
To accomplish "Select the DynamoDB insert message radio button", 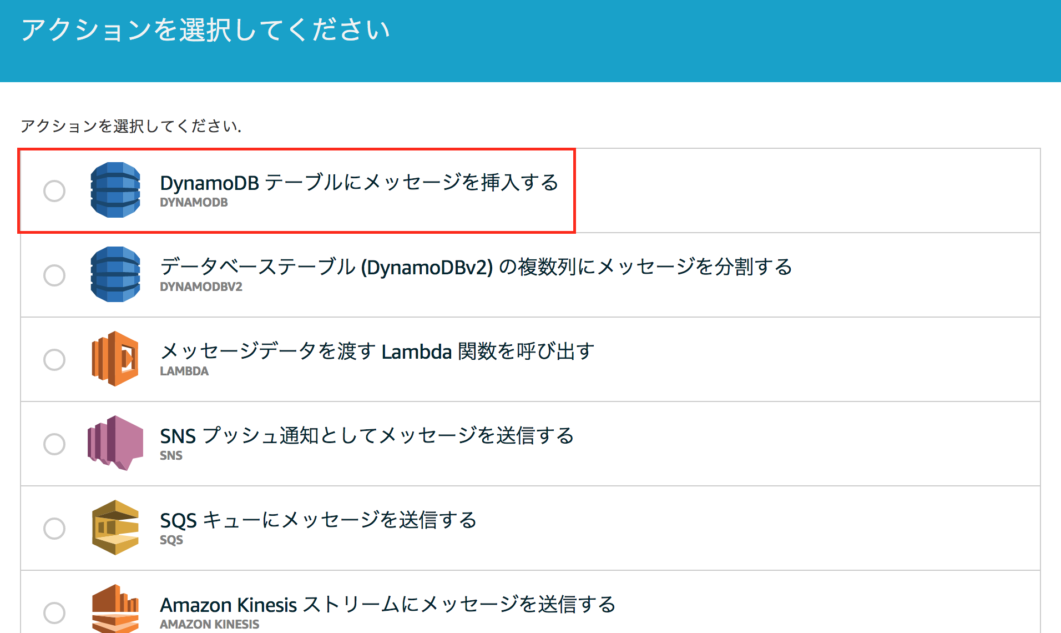I will point(54,190).
